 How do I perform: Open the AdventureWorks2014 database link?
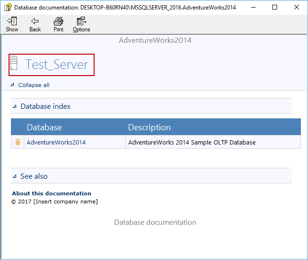[x=56, y=142]
